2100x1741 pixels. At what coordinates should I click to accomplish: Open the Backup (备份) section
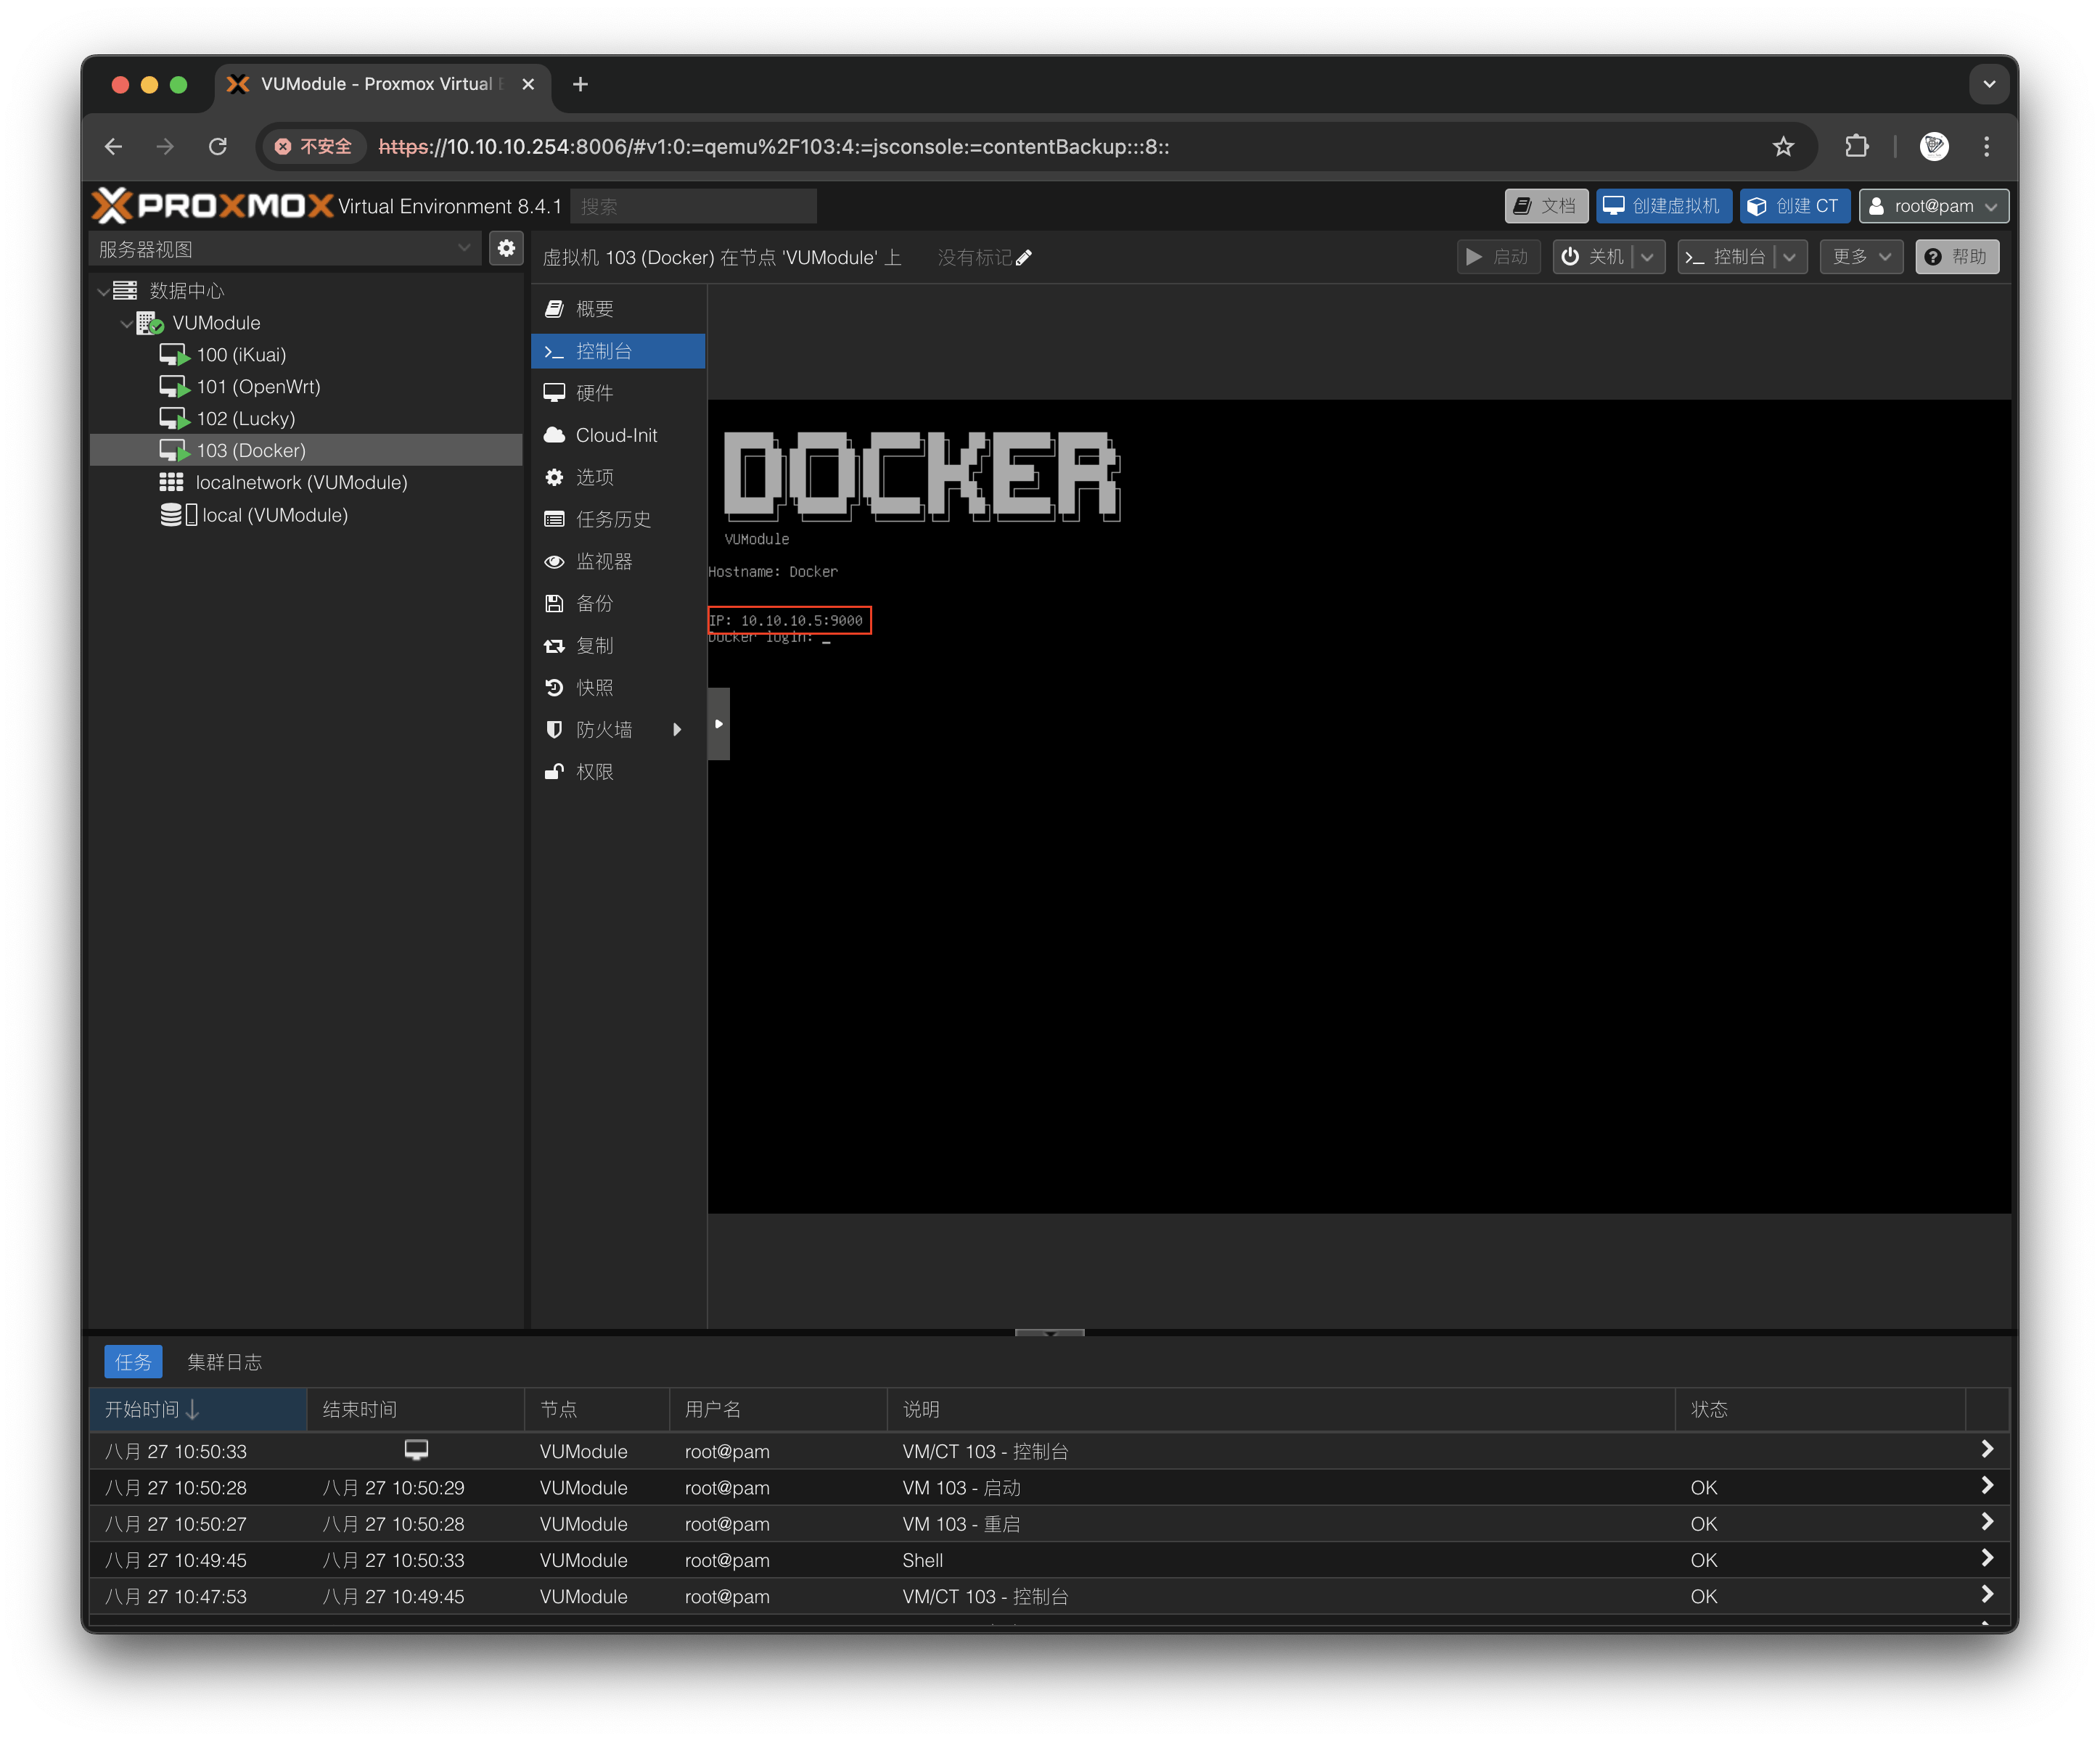point(594,604)
